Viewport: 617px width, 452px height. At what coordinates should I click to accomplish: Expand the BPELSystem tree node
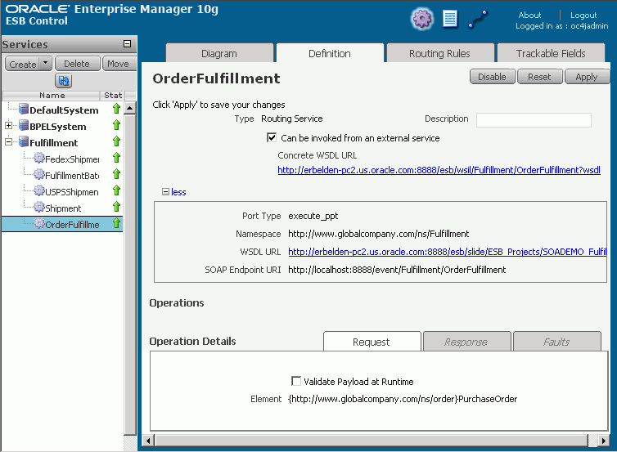8,125
